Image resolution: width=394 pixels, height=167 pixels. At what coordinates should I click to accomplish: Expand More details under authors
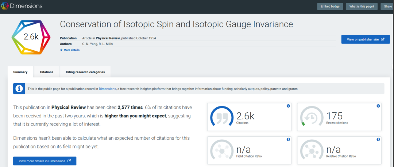(x=70, y=50)
